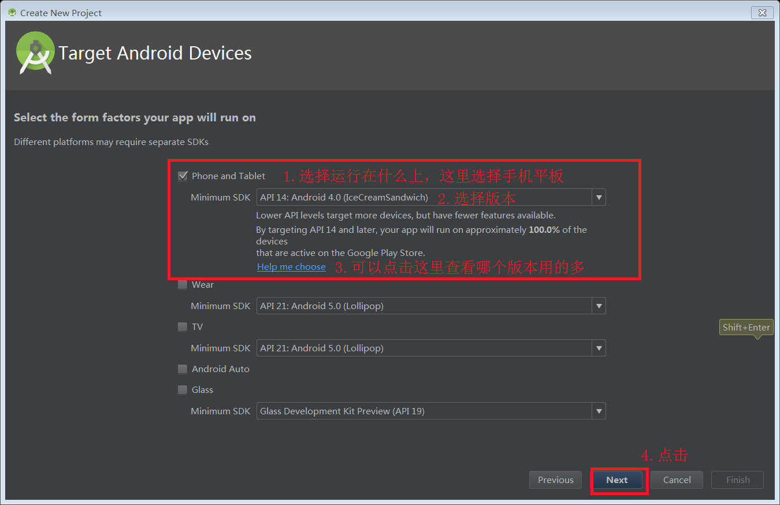Expand the TV Minimum SDK dropdown arrow

click(x=599, y=348)
